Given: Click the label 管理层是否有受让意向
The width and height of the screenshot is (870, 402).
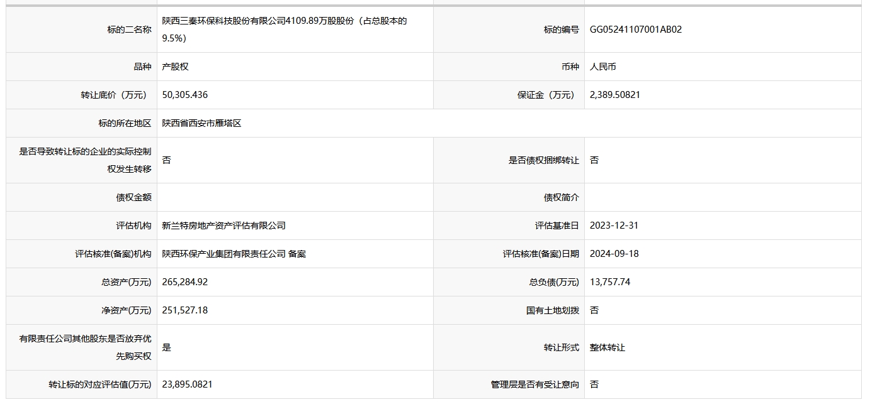Looking at the screenshot, I should pos(535,384).
